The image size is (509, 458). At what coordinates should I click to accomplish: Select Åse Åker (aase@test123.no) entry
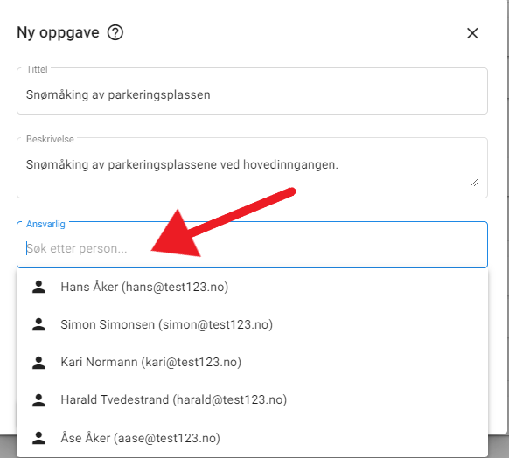(252, 438)
